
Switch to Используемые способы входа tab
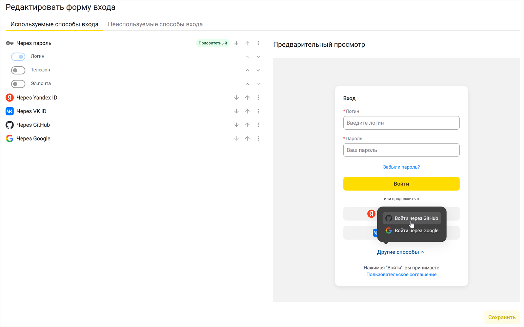tap(54, 24)
